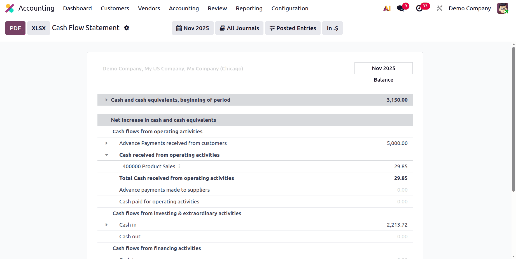Click the Cash out row
The image size is (516, 259).
[x=255, y=236]
